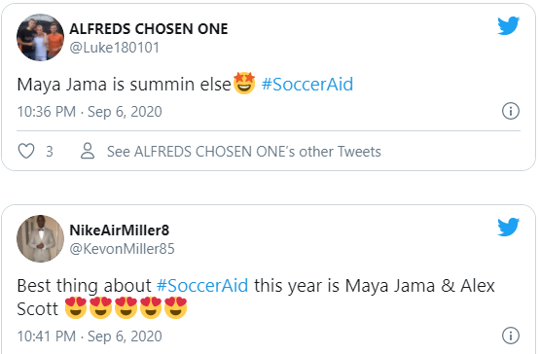Click NikeAirMiller8 display name
The image size is (540, 354).
(x=119, y=230)
